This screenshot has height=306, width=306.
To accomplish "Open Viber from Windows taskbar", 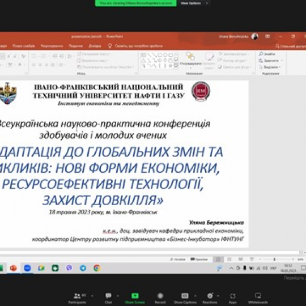I will (69, 268).
